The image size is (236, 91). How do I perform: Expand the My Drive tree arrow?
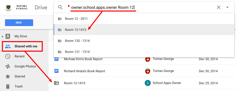[3, 36]
